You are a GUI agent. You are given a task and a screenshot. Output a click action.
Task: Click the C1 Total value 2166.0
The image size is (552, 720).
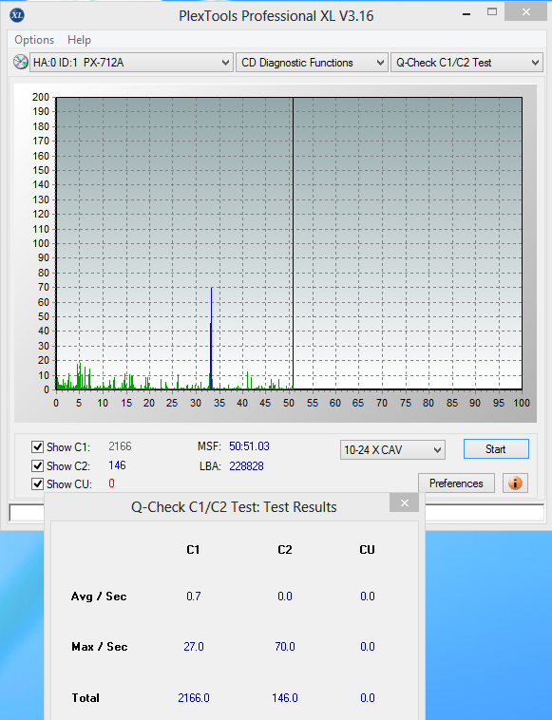(x=193, y=698)
